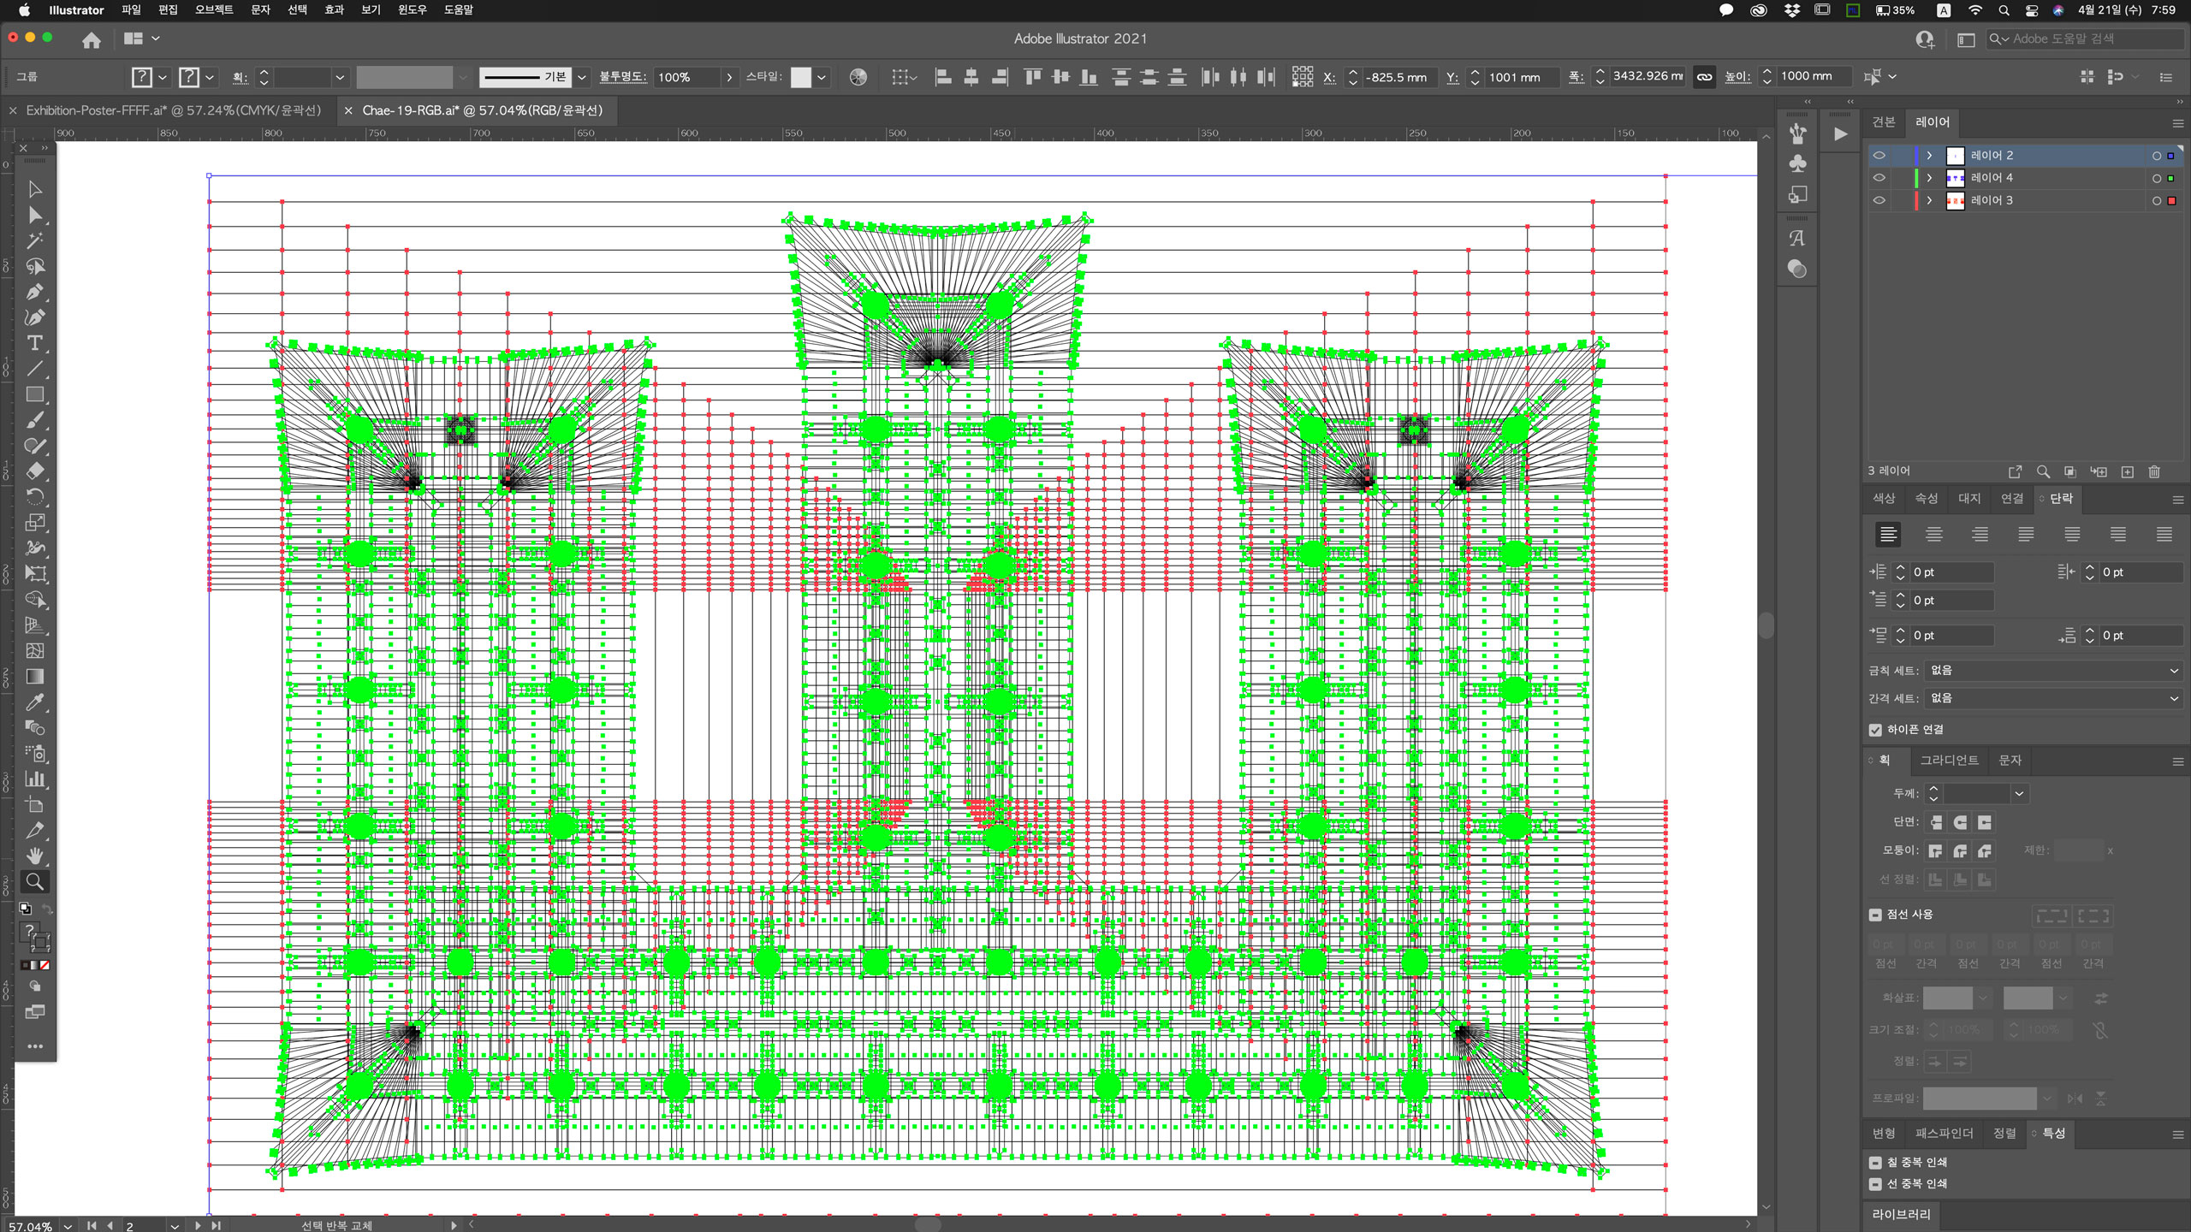Click the create new layer icon
Viewport: 2191px width, 1232px height.
pos(2128,471)
